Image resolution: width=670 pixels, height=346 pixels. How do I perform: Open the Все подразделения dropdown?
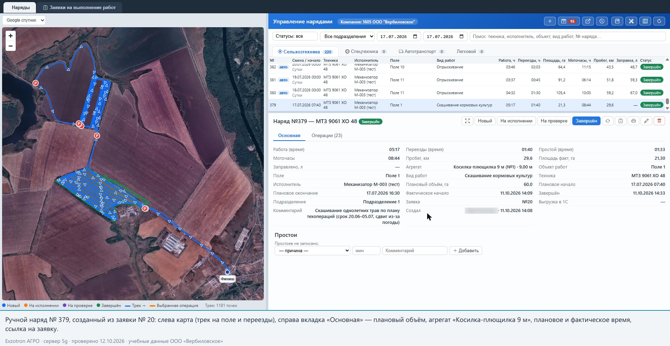(347, 36)
